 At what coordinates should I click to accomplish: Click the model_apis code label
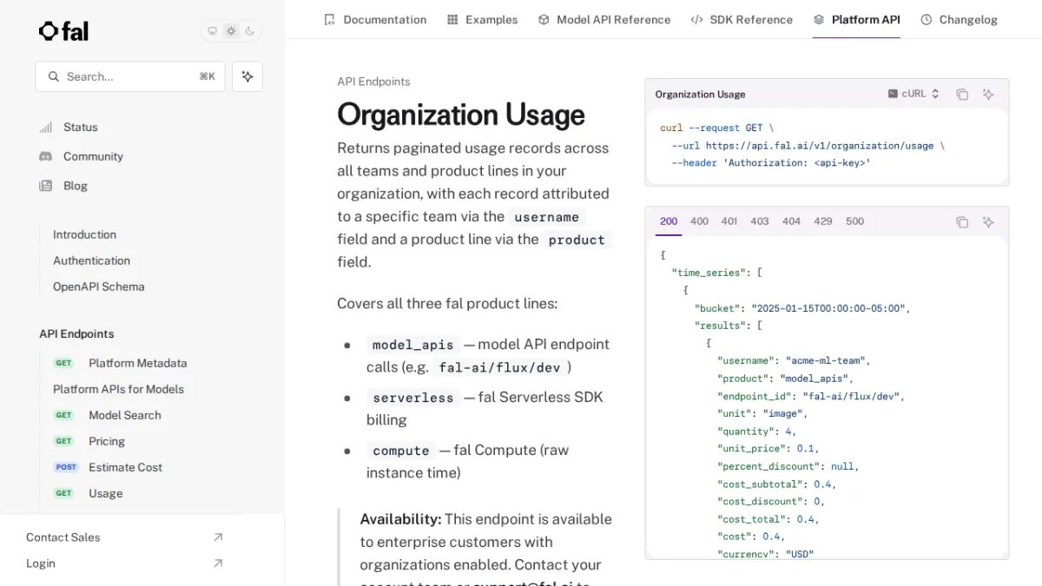pyautogui.click(x=413, y=345)
